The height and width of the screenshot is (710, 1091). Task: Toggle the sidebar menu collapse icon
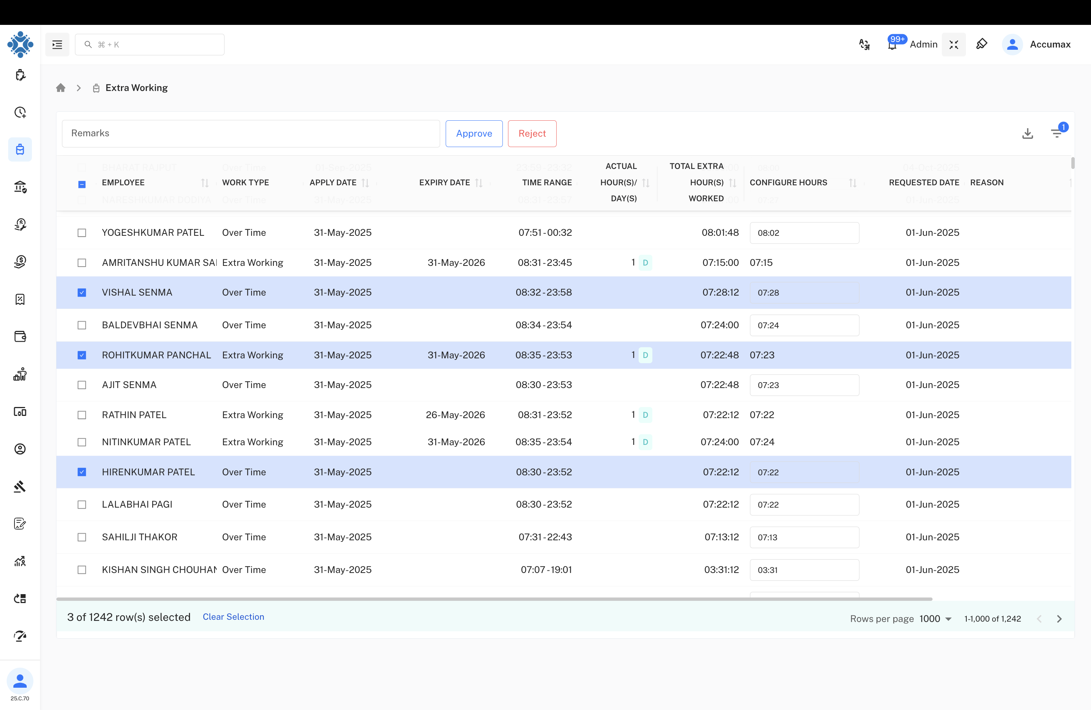coord(57,45)
